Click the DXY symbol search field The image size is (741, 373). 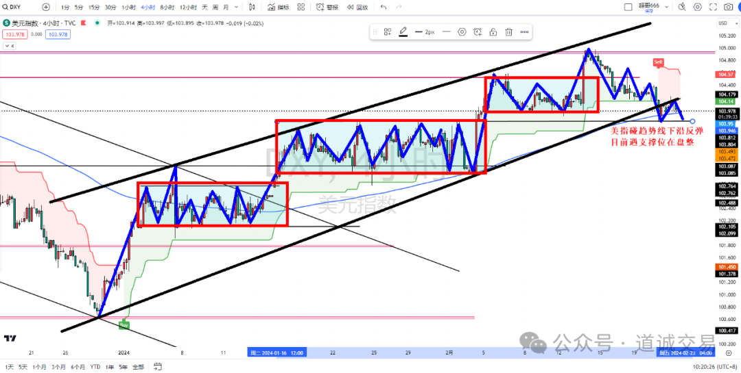tap(17, 7)
